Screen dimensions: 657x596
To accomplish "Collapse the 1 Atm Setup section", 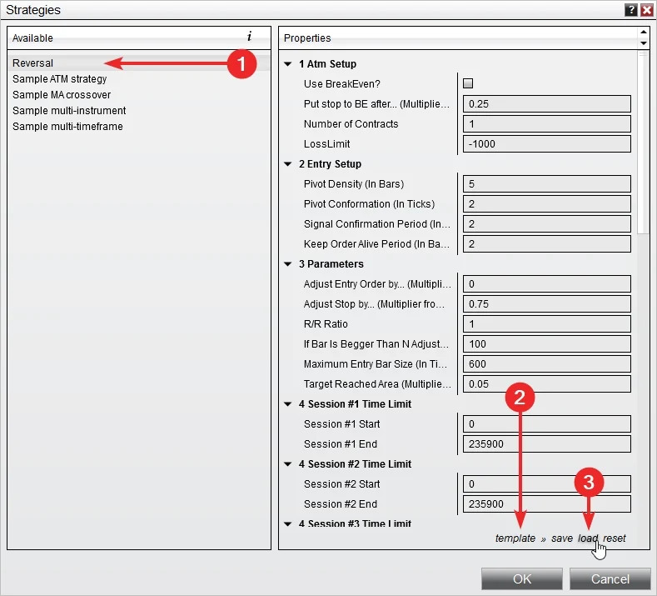I will click(x=288, y=64).
